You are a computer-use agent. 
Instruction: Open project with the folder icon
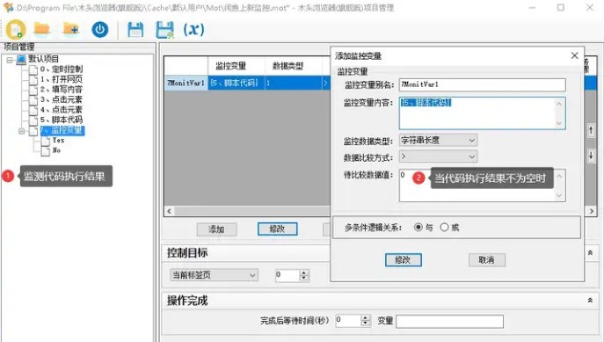click(41, 29)
